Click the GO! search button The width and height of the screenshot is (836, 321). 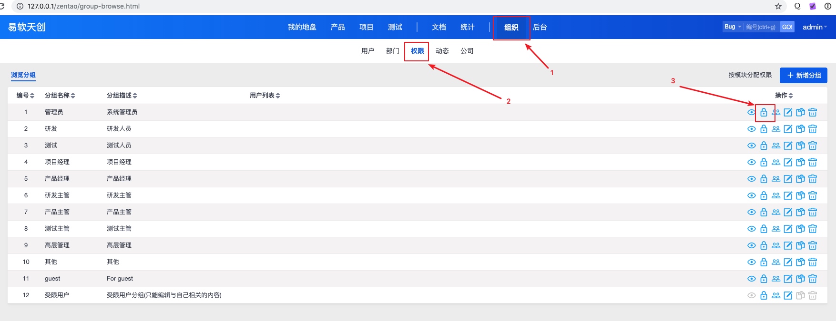[x=787, y=27]
